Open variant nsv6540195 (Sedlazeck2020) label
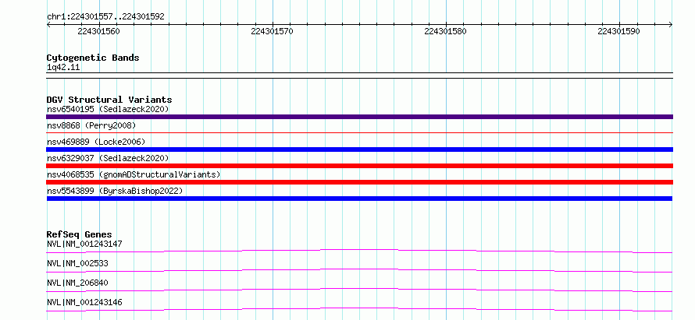The image size is (695, 320). (108, 109)
